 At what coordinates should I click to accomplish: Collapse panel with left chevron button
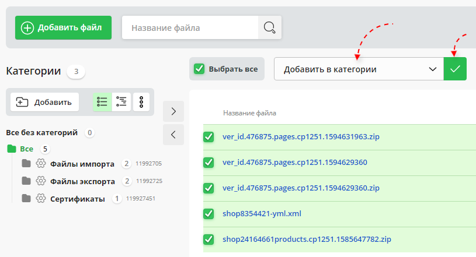pyautogui.click(x=173, y=135)
